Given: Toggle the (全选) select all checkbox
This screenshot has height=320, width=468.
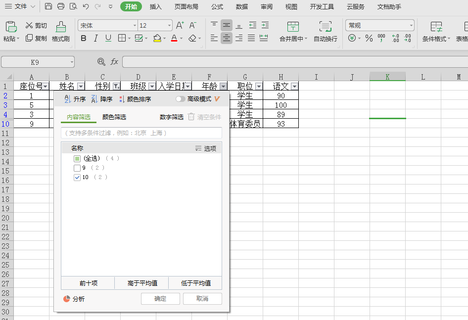Looking at the screenshot, I should click(77, 158).
